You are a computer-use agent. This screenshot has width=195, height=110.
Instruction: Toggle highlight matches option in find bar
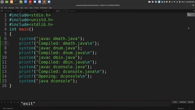point(18,102)
